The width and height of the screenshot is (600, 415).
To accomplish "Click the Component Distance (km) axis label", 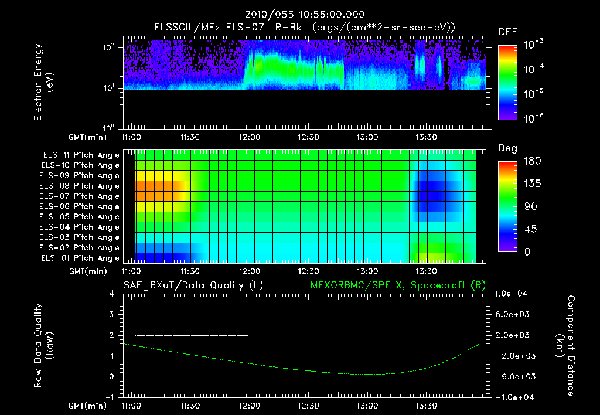I will (x=565, y=346).
